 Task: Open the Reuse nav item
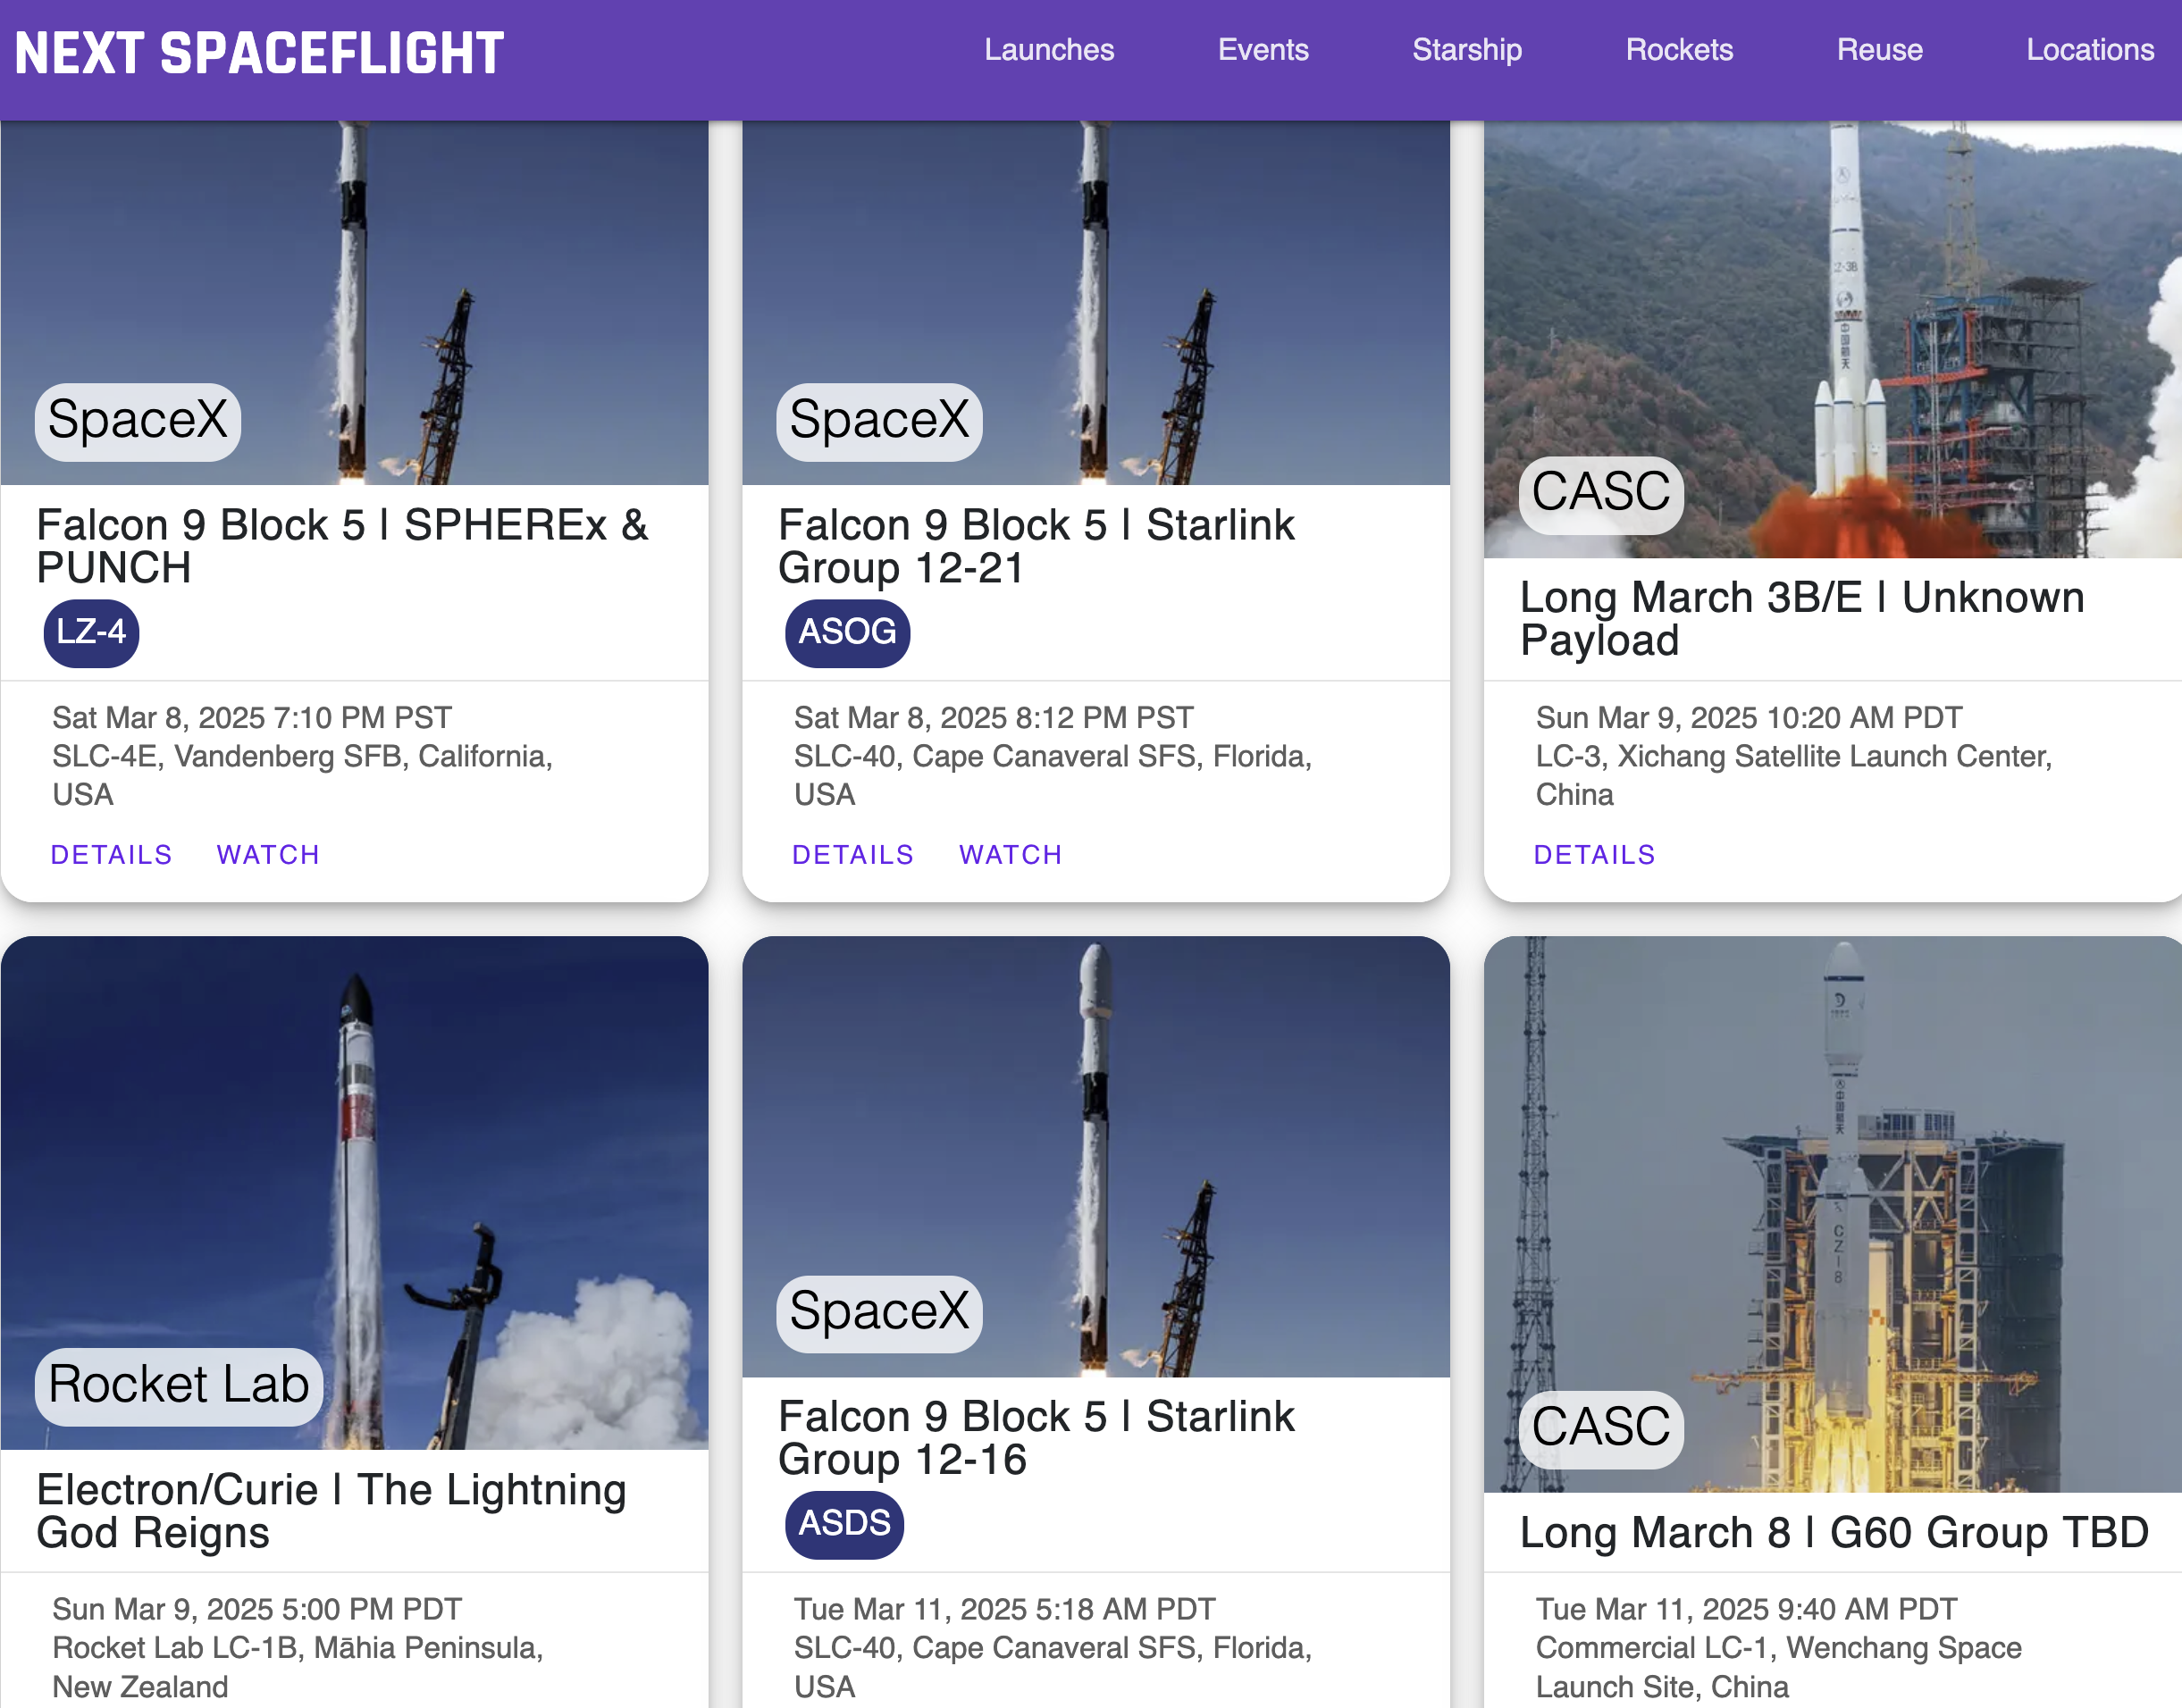point(1879,50)
